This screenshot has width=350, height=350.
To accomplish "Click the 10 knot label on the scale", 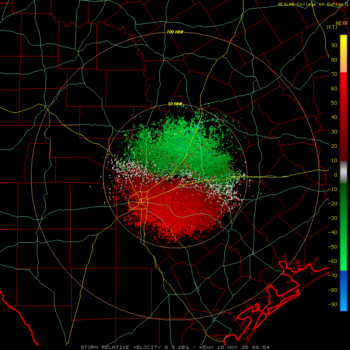I will click(334, 161).
